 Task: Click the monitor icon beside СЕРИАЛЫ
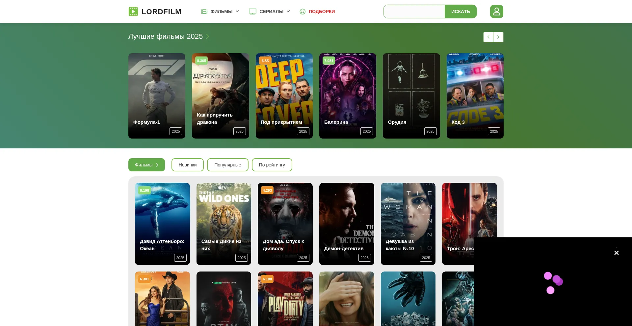tap(252, 11)
